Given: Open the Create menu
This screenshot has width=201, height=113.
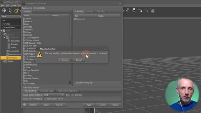Looking at the screenshot, I should coord(13,6).
